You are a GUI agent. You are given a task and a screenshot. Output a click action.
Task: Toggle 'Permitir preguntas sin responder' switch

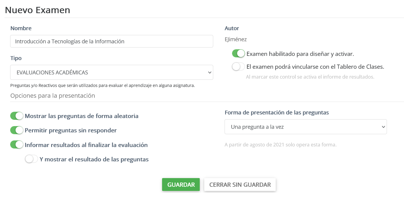[x=17, y=130]
